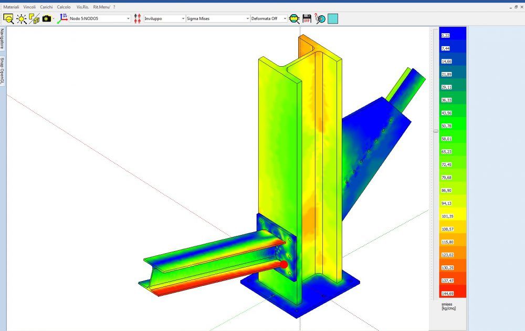This screenshot has height=331, width=525.
Task: Open the Inviluppo load case dropdown
Action: (x=183, y=18)
